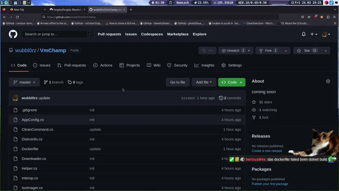Click Create a new release link
This screenshot has height=191, width=339.
point(267,151)
